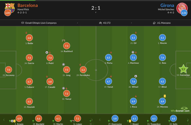Screen dimensions: 191x125
Task: Click the yellow card icon above Moreno
Action: [165, 96]
